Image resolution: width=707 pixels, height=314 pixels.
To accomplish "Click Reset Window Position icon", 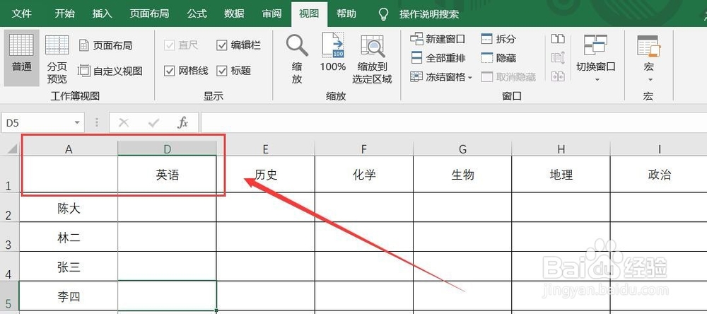I will tap(558, 76).
